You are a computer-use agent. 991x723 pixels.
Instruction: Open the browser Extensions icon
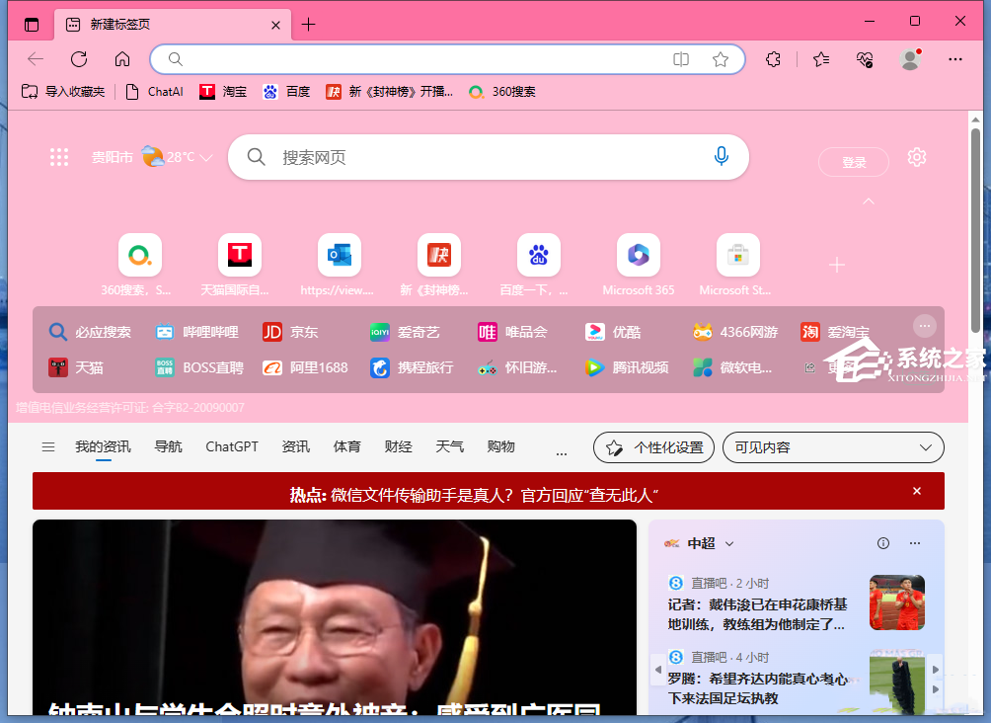click(773, 59)
